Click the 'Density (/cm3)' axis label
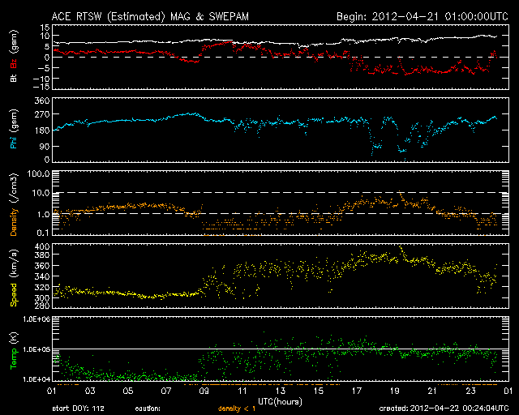The image size is (519, 415). tap(14, 204)
